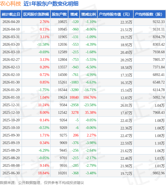
Task: Click the 股东户数 column header
Action: (x=59, y=14)
